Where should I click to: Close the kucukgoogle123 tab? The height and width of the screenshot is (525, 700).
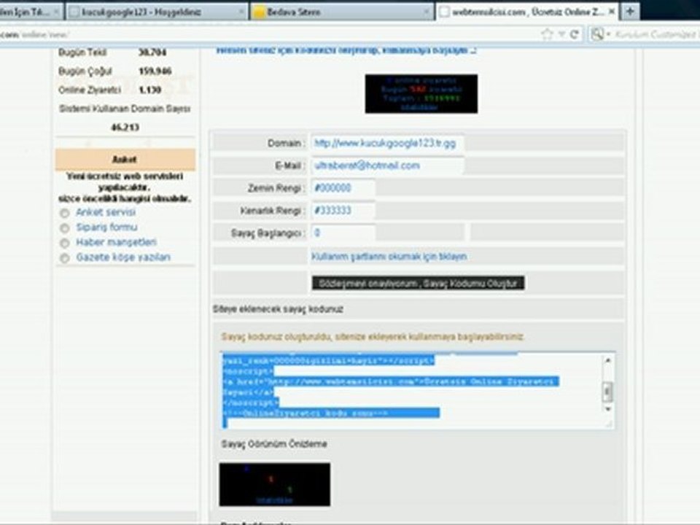[241, 12]
